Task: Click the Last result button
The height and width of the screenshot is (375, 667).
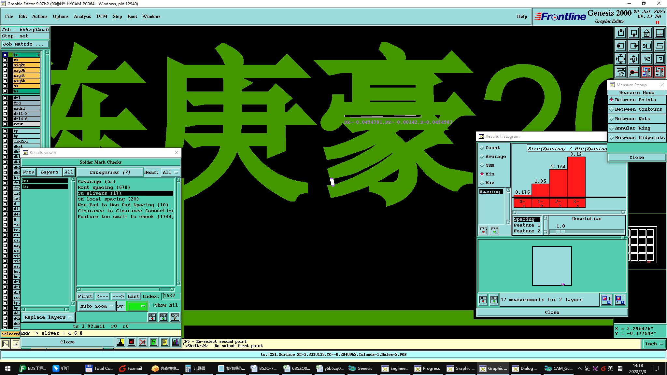Action: [x=133, y=297]
